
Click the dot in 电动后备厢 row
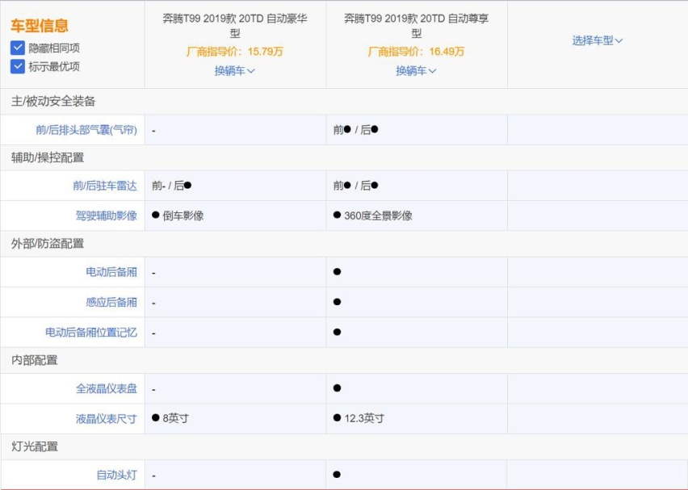tap(337, 271)
